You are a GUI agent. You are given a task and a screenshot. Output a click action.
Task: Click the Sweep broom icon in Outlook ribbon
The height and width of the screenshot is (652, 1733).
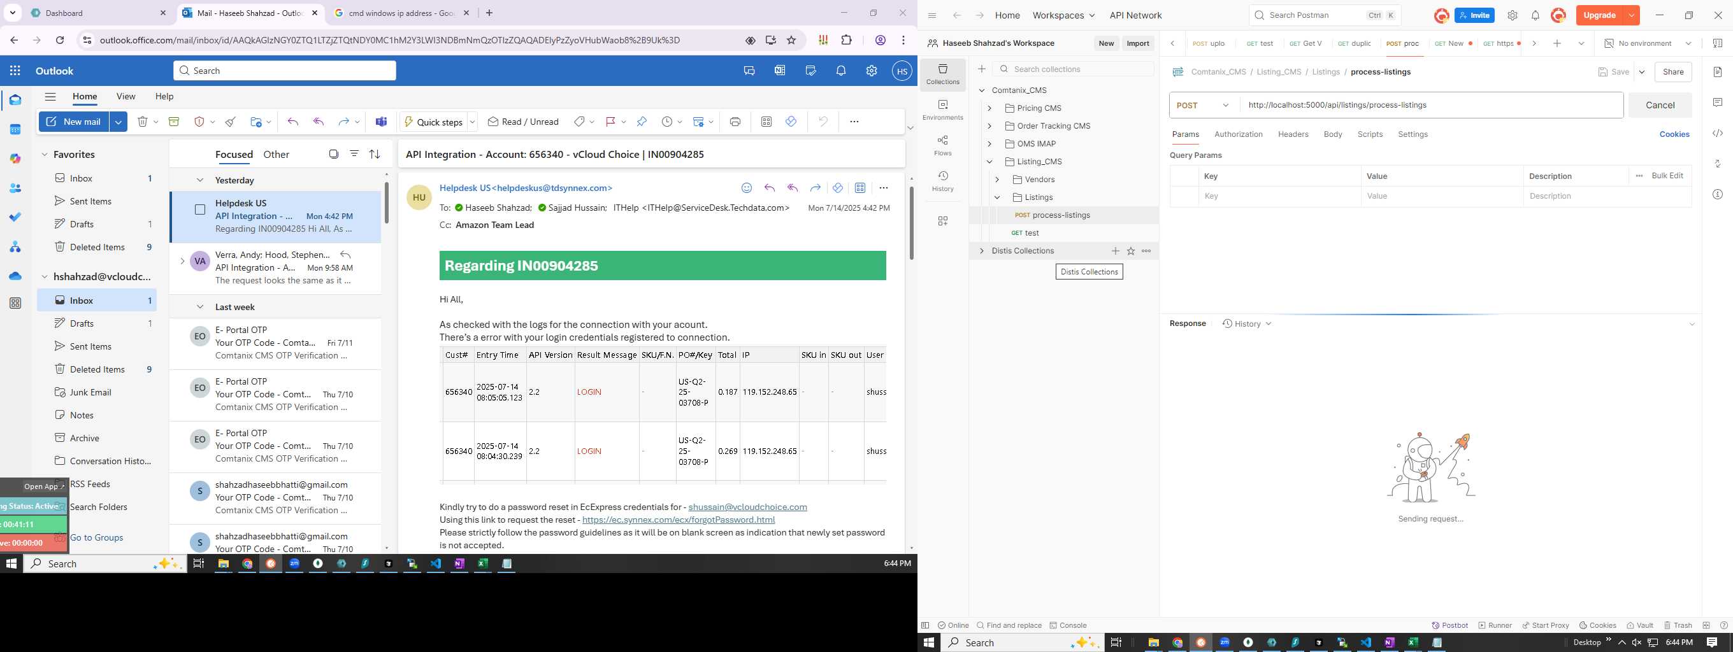pos(231,122)
